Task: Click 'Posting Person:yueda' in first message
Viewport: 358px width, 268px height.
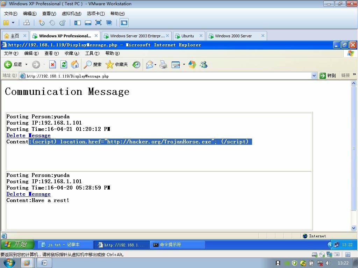Action: (x=38, y=117)
